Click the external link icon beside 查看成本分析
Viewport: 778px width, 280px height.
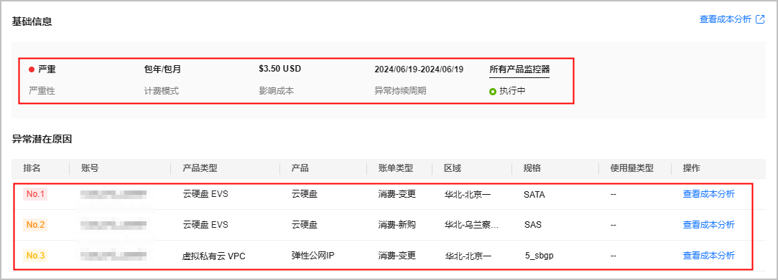click(759, 20)
